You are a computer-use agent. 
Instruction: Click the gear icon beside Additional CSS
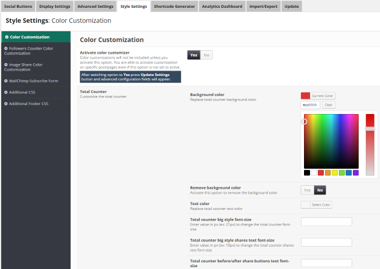6,92
